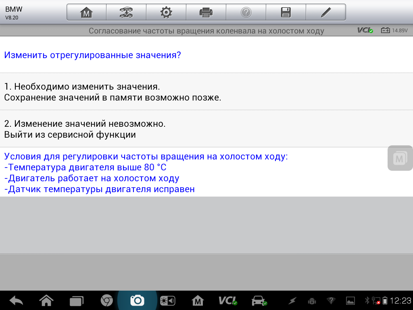Open MaxiSys app from the bottom bar
This screenshot has height=310, width=413.
(198, 300)
